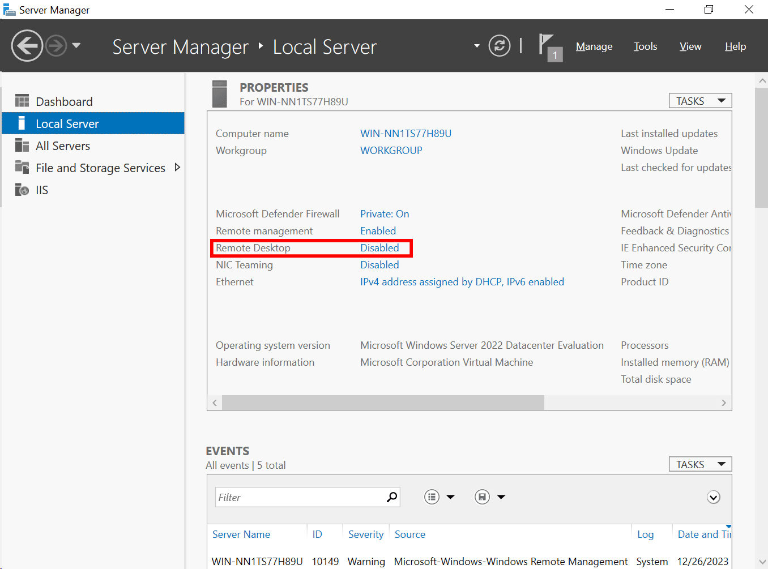768x569 pixels.
Task: Click the Private: On firewall link
Action: (x=385, y=214)
